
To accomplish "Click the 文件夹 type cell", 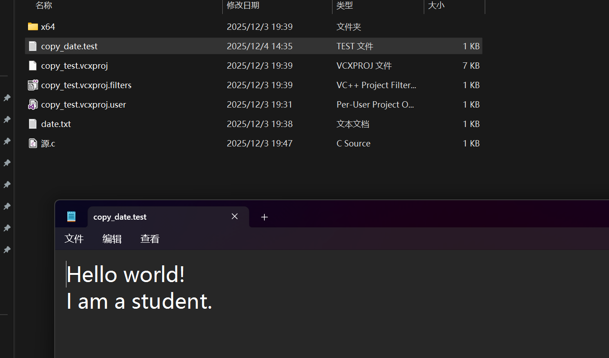I will tap(349, 27).
